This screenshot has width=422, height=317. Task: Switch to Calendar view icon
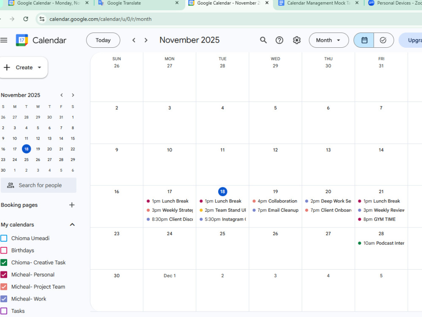click(x=364, y=40)
